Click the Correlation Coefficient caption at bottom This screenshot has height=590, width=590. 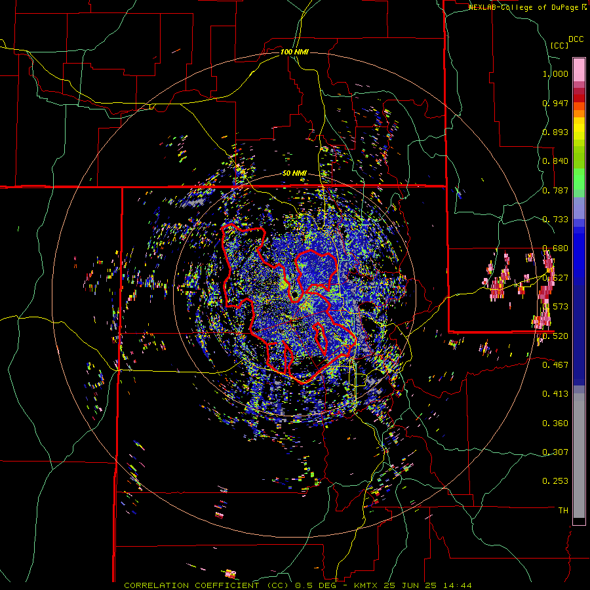[x=298, y=585]
